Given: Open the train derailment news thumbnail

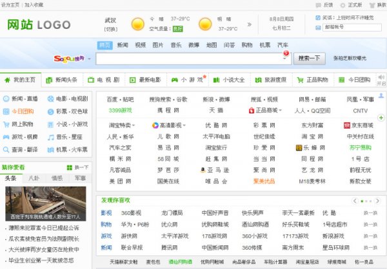Looking at the screenshot, I should (x=46, y=203).
